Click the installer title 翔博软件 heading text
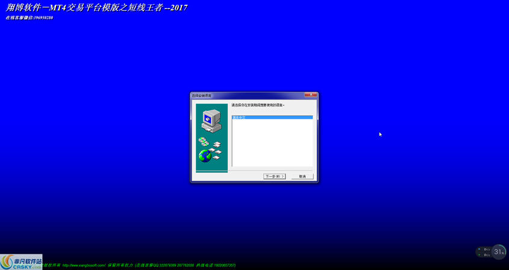Viewport: 509px width, 270px height. tap(96, 8)
